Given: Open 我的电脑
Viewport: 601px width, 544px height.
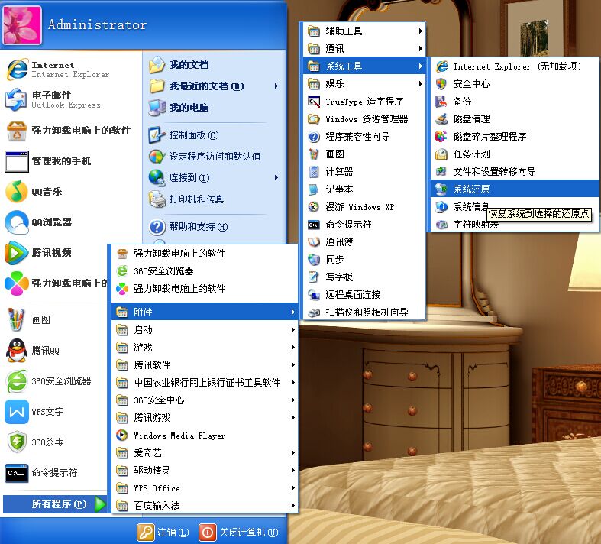Looking at the screenshot, I should pyautogui.click(x=214, y=108).
